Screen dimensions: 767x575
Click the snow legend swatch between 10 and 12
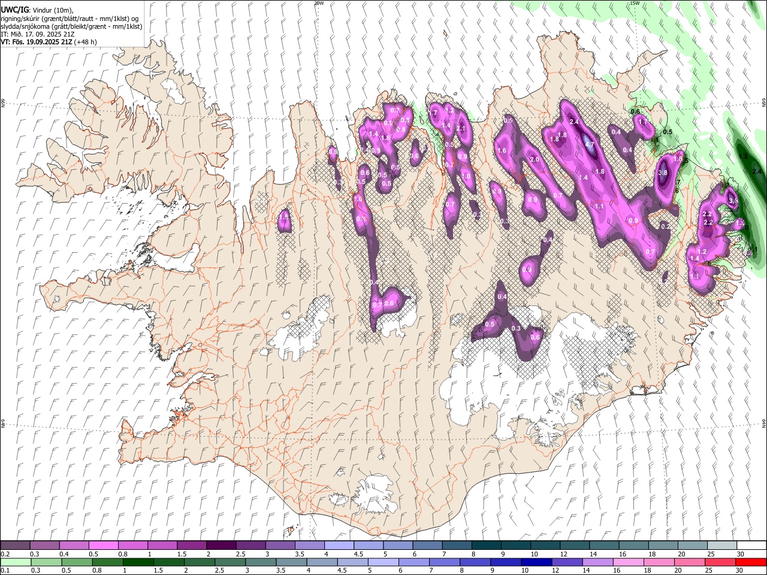[545, 546]
